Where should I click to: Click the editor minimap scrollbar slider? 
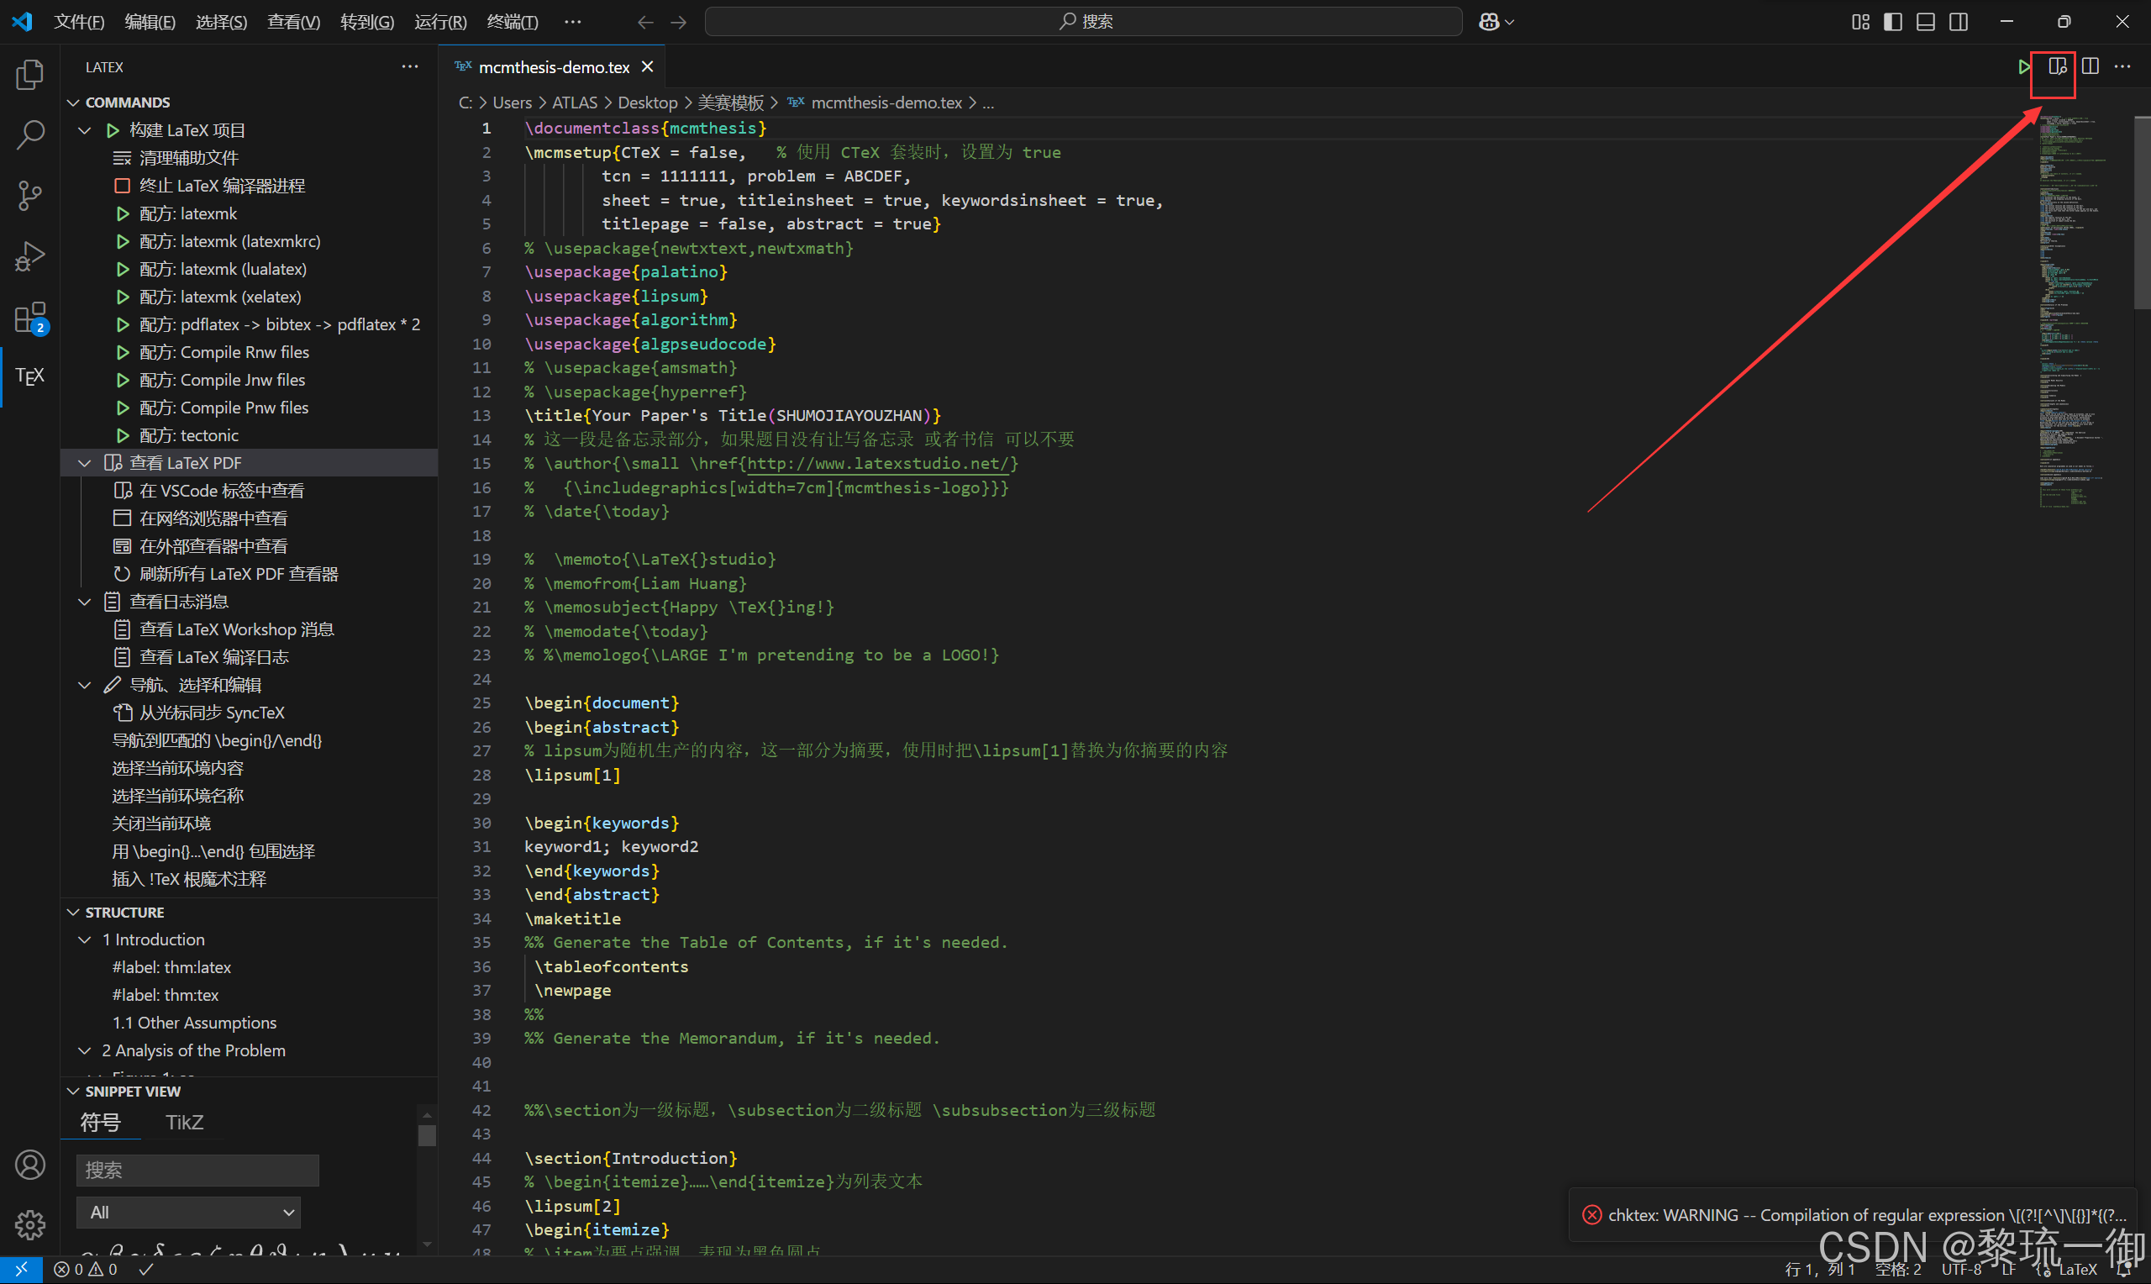tap(2142, 212)
